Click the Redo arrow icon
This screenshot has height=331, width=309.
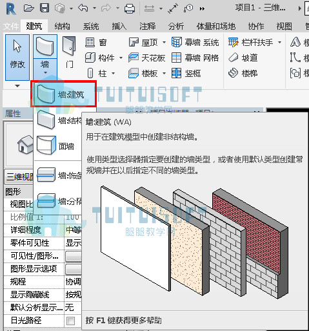click(106, 8)
